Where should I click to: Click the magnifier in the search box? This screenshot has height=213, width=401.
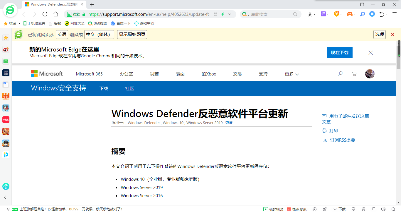(295, 14)
